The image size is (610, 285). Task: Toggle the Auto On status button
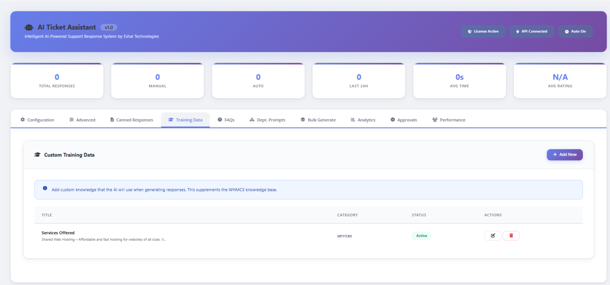tap(575, 31)
